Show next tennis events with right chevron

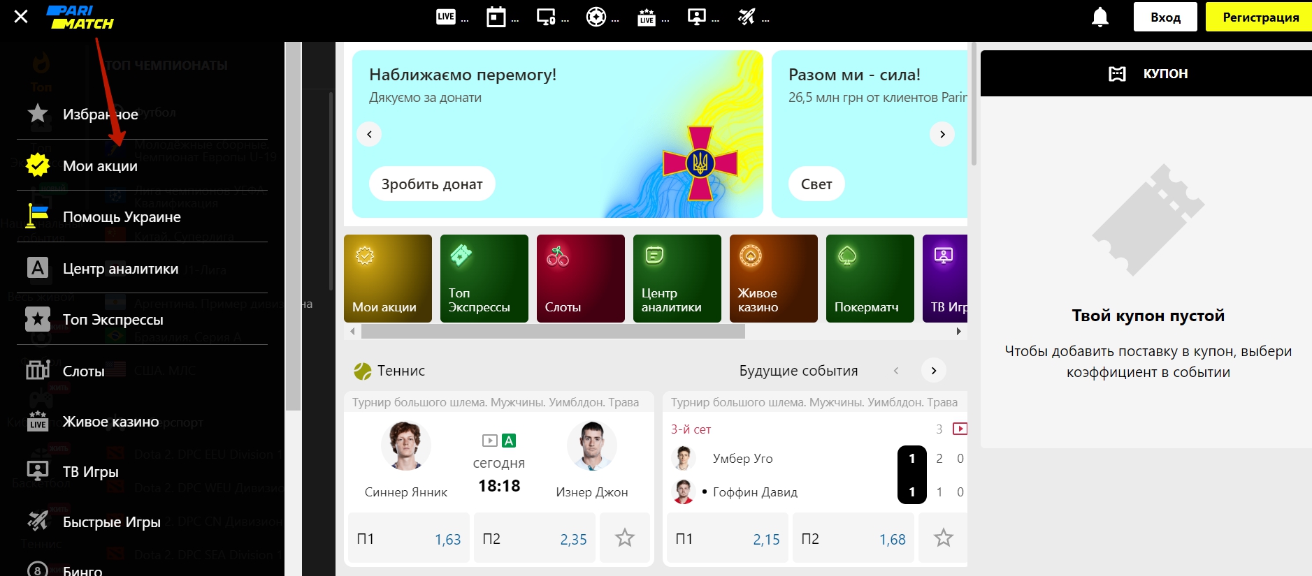point(933,371)
